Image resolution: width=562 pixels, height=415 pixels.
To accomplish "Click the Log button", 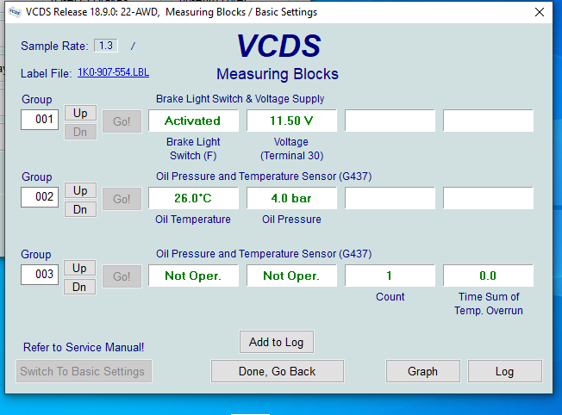I will (504, 371).
